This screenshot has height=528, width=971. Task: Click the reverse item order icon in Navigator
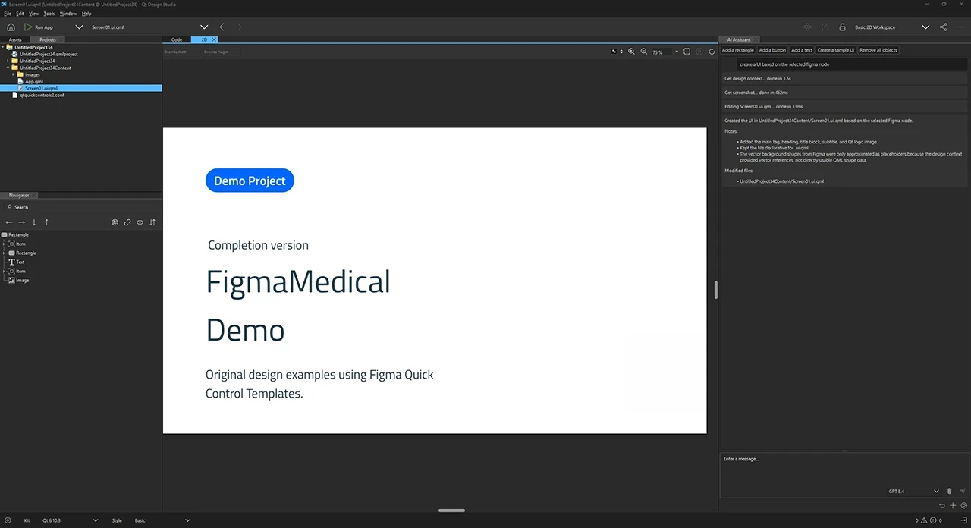152,222
